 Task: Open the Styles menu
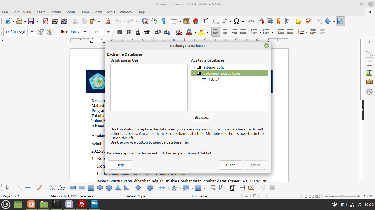click(x=71, y=12)
